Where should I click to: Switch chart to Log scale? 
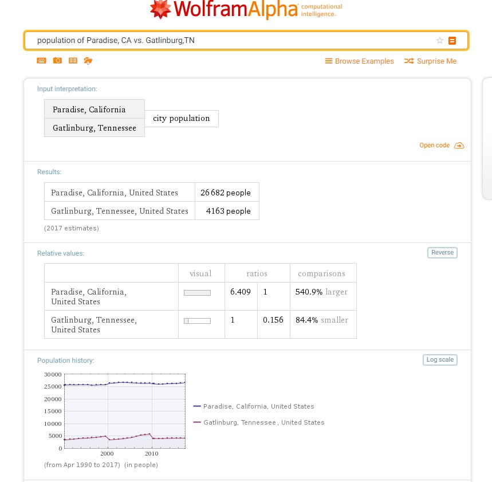tap(440, 359)
